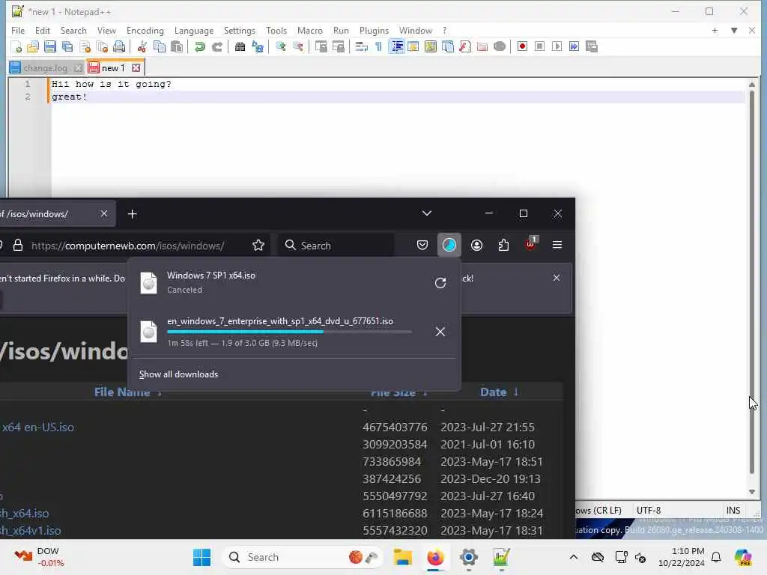The height and width of the screenshot is (575, 767).
Task: Open the File menu in Notepad++
Action: pos(18,30)
